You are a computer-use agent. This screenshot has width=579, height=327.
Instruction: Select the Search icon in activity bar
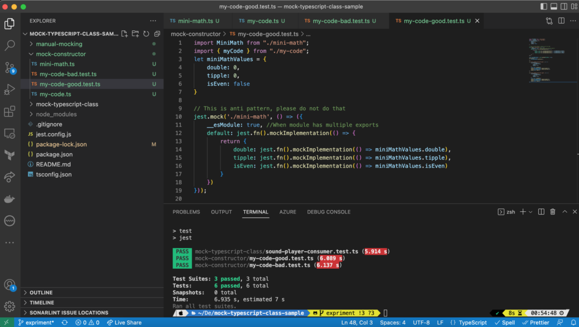tap(9, 46)
